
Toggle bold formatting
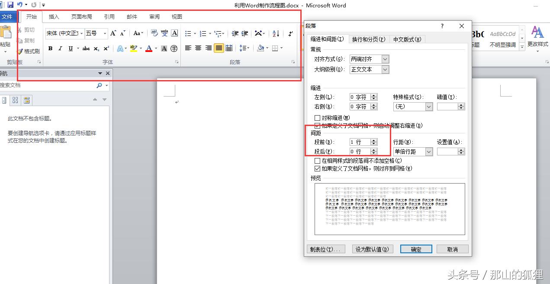(x=50, y=48)
